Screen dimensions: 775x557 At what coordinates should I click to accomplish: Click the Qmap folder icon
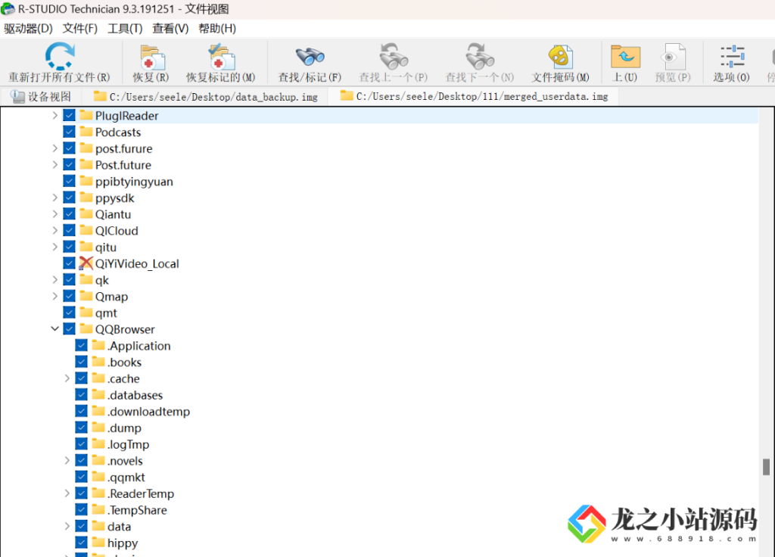pos(86,296)
